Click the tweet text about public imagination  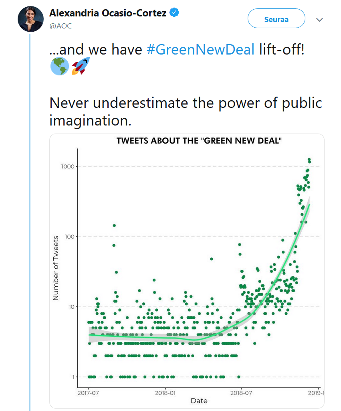click(186, 111)
